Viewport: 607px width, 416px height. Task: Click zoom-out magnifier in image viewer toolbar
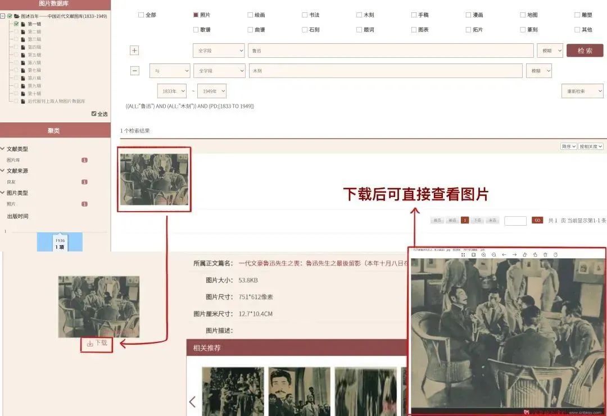click(x=493, y=255)
